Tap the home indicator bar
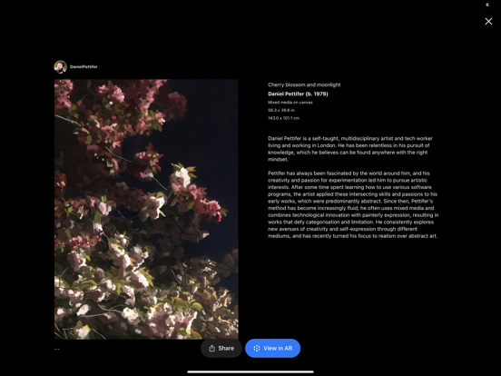 coord(250,371)
